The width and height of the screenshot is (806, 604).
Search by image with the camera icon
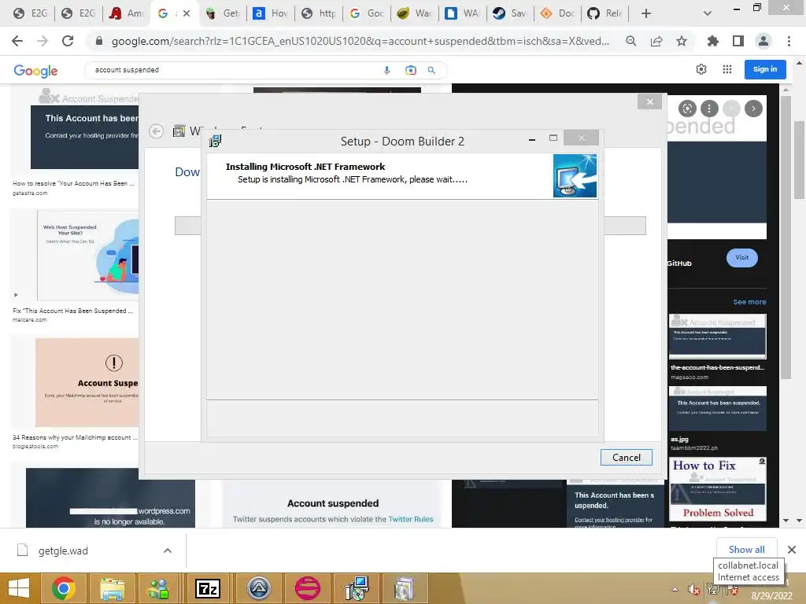[411, 70]
